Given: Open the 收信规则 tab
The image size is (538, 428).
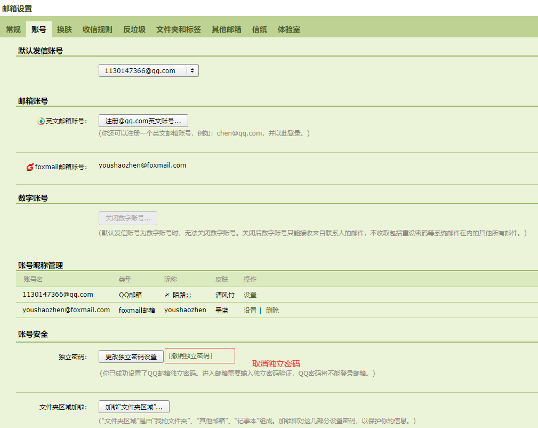Looking at the screenshot, I should click(98, 29).
